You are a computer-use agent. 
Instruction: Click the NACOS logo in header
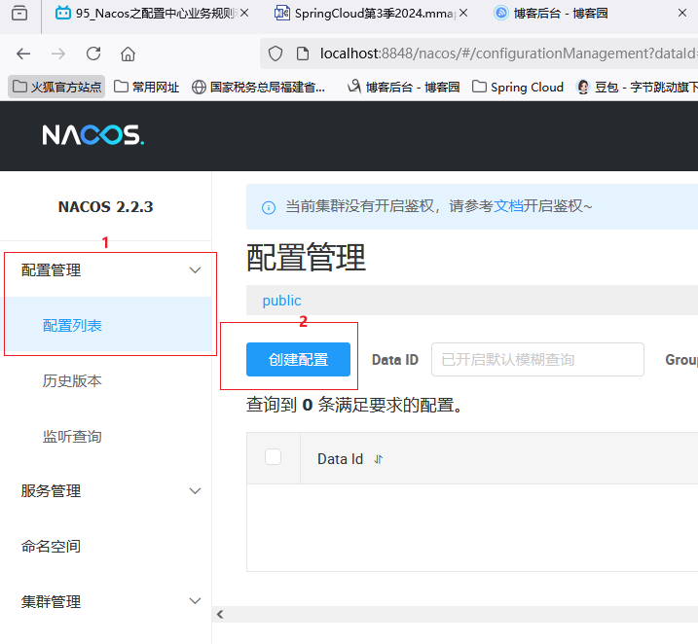[x=92, y=135]
